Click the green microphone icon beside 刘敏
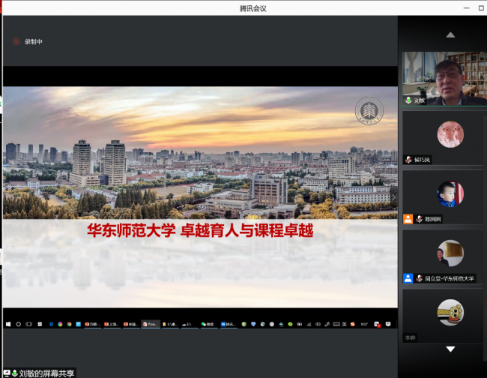The image size is (487, 378). pos(408,100)
